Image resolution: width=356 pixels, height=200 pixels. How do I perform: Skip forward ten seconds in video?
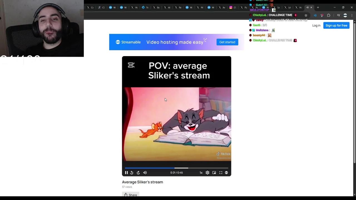[138, 172]
